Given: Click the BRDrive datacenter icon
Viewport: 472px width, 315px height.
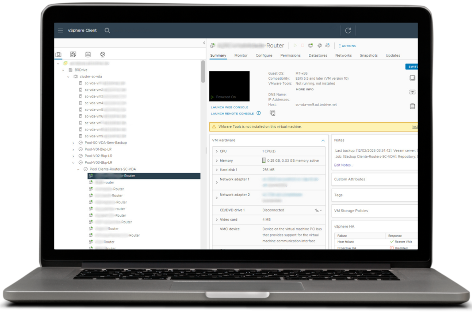Looking at the screenshot, I should 71,70.
